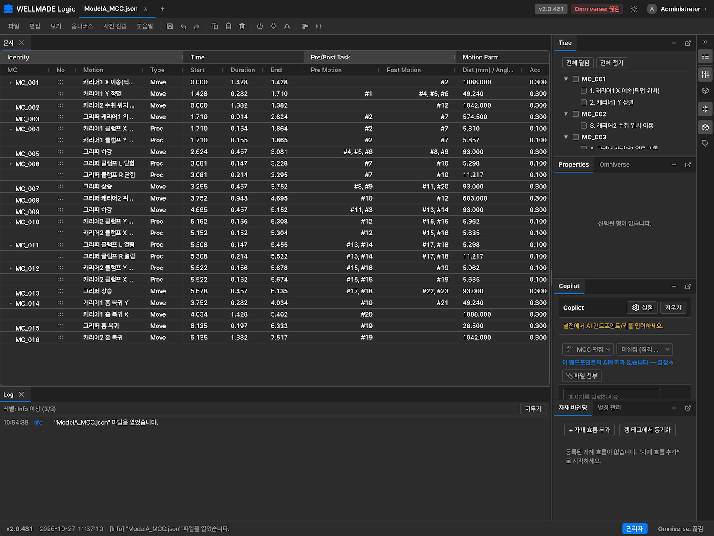Click the Copilot message input field
Image resolution: width=714 pixels, height=536 pixels.
tap(611, 395)
